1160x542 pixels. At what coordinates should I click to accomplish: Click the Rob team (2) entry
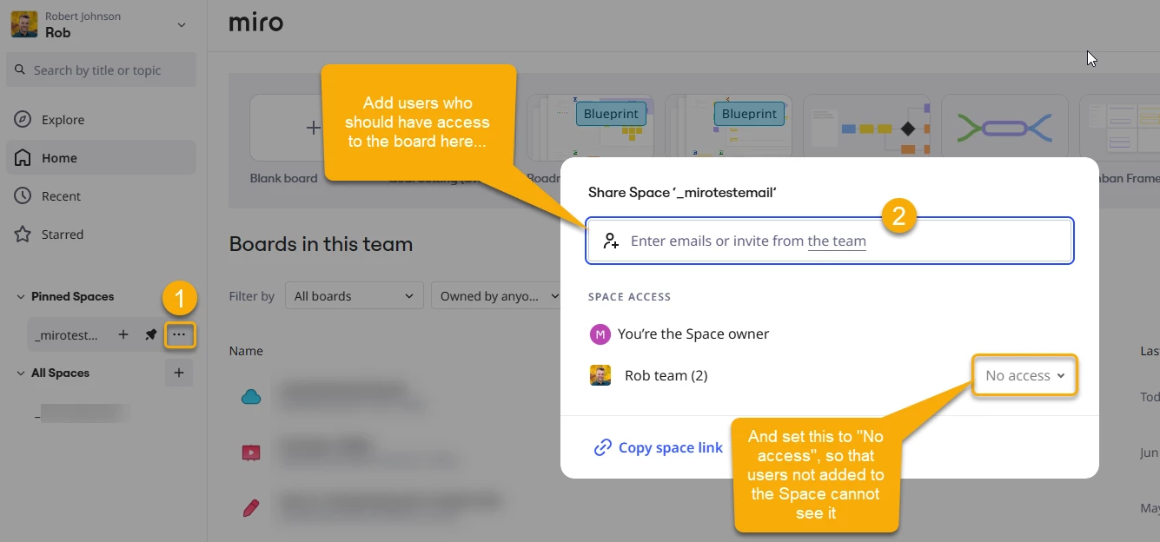pyautogui.click(x=666, y=376)
